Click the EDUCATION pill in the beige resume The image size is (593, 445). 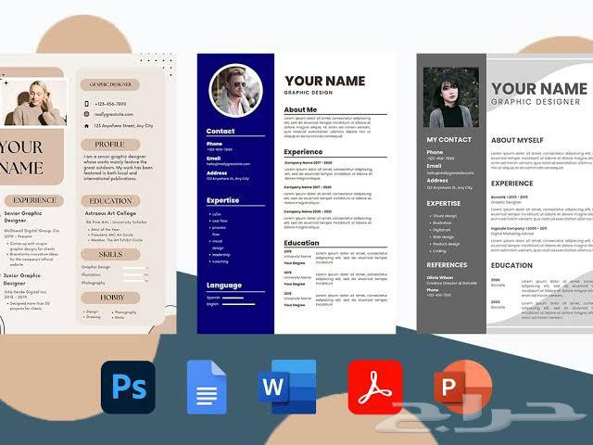110,201
